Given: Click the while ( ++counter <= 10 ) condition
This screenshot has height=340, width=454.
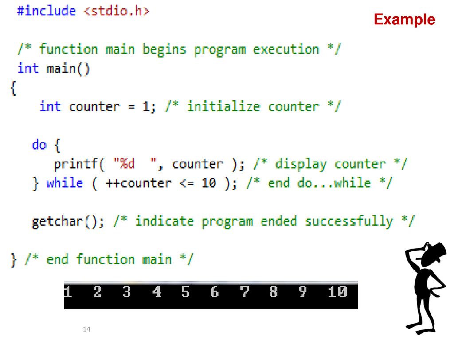Looking at the screenshot, I should click(x=138, y=183).
